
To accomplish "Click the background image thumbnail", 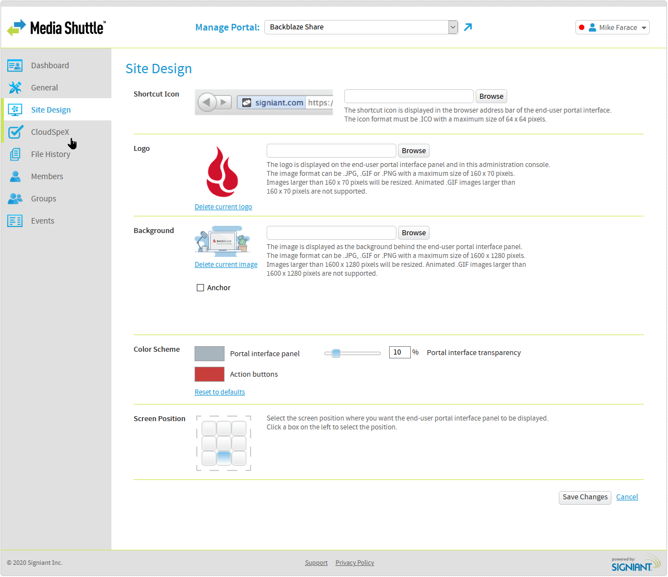I will click(223, 241).
